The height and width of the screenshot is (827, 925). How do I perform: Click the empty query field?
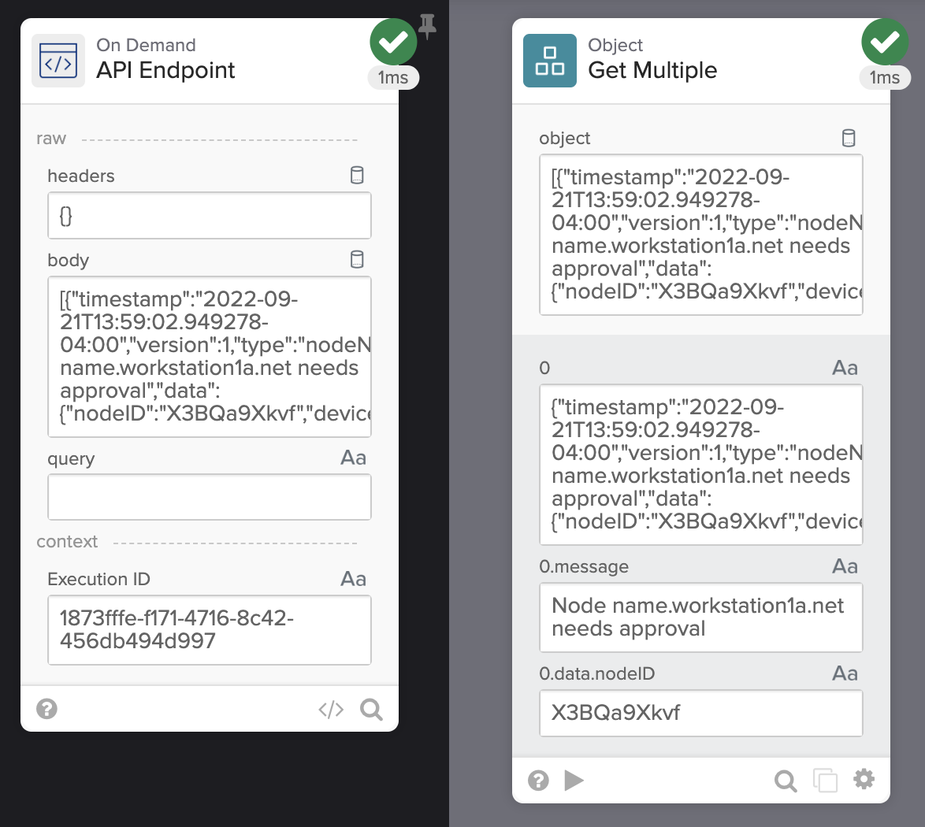click(x=210, y=497)
